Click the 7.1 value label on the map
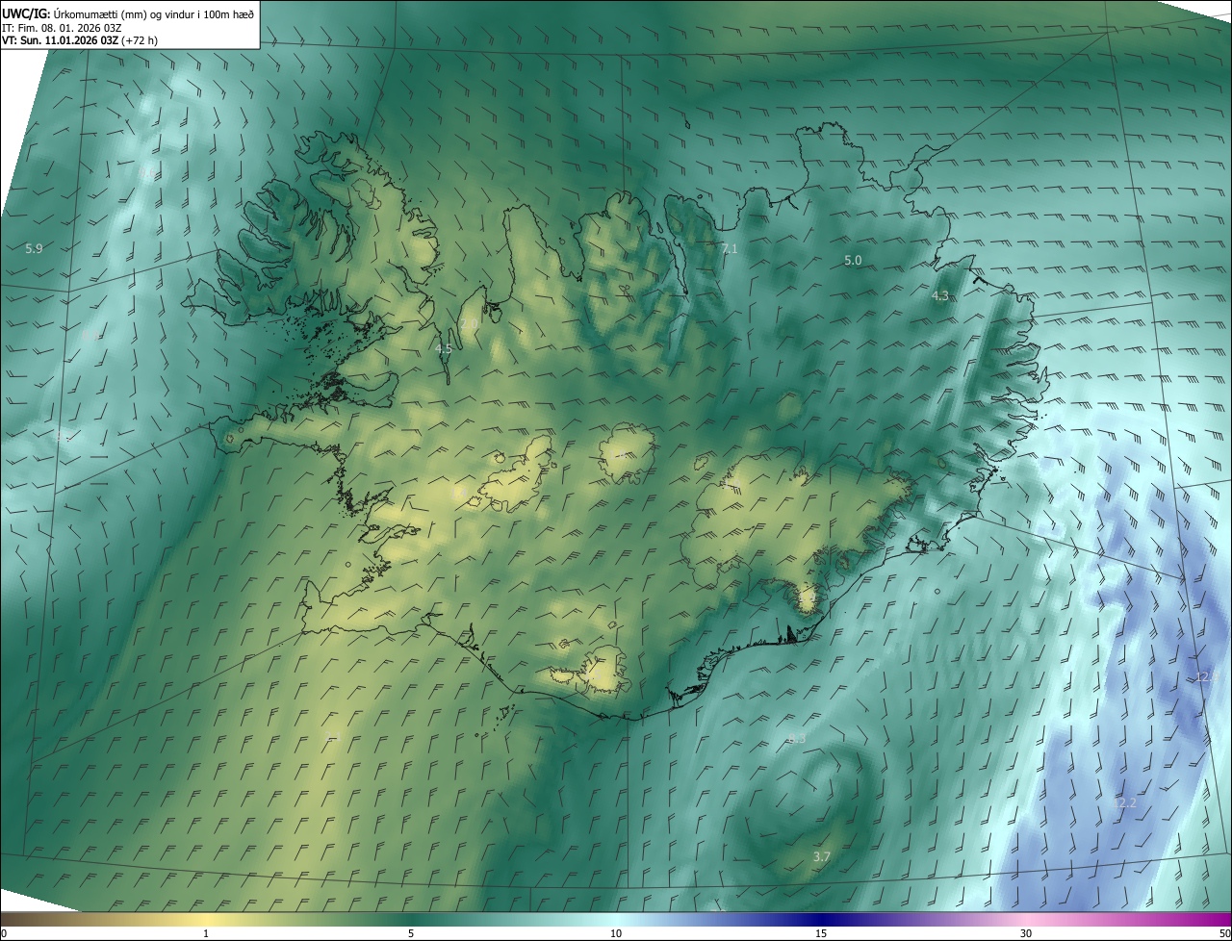This screenshot has width=1232, height=941. point(729,249)
